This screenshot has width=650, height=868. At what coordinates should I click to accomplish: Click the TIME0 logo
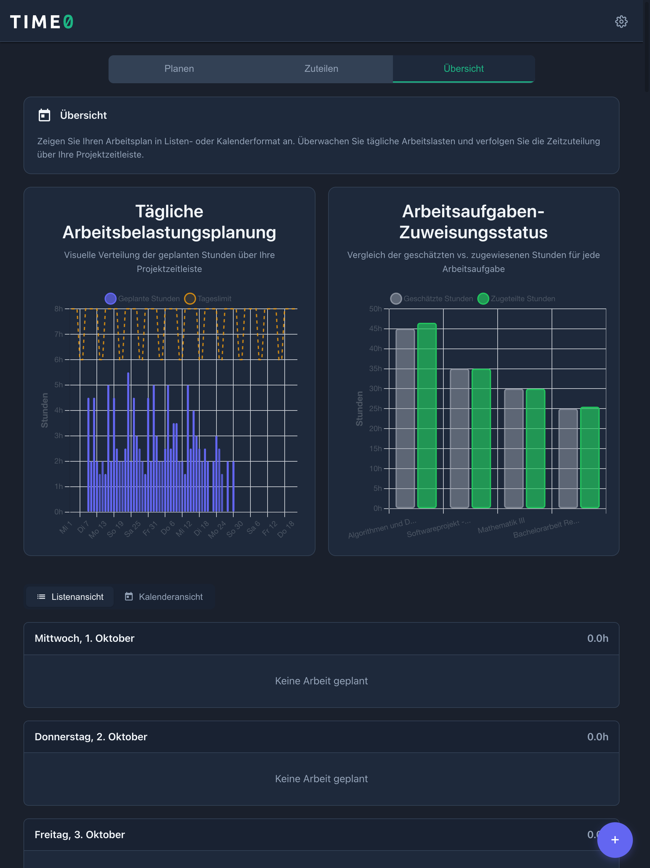(x=42, y=22)
